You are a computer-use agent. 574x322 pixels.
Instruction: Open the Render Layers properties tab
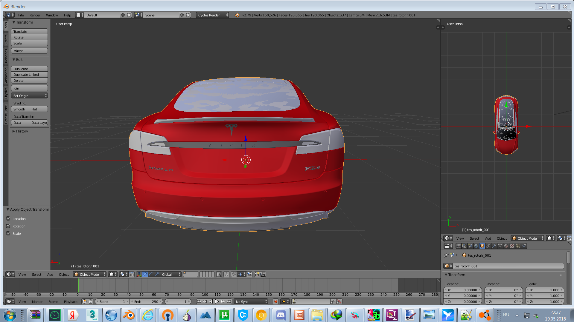coord(464,246)
